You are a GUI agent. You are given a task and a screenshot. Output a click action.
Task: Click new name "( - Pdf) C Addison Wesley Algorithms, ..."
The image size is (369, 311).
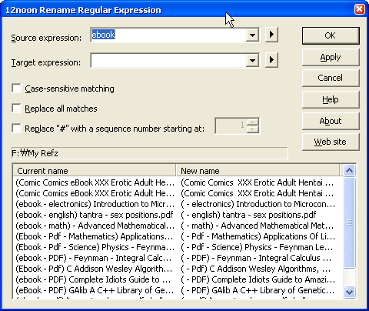256,269
